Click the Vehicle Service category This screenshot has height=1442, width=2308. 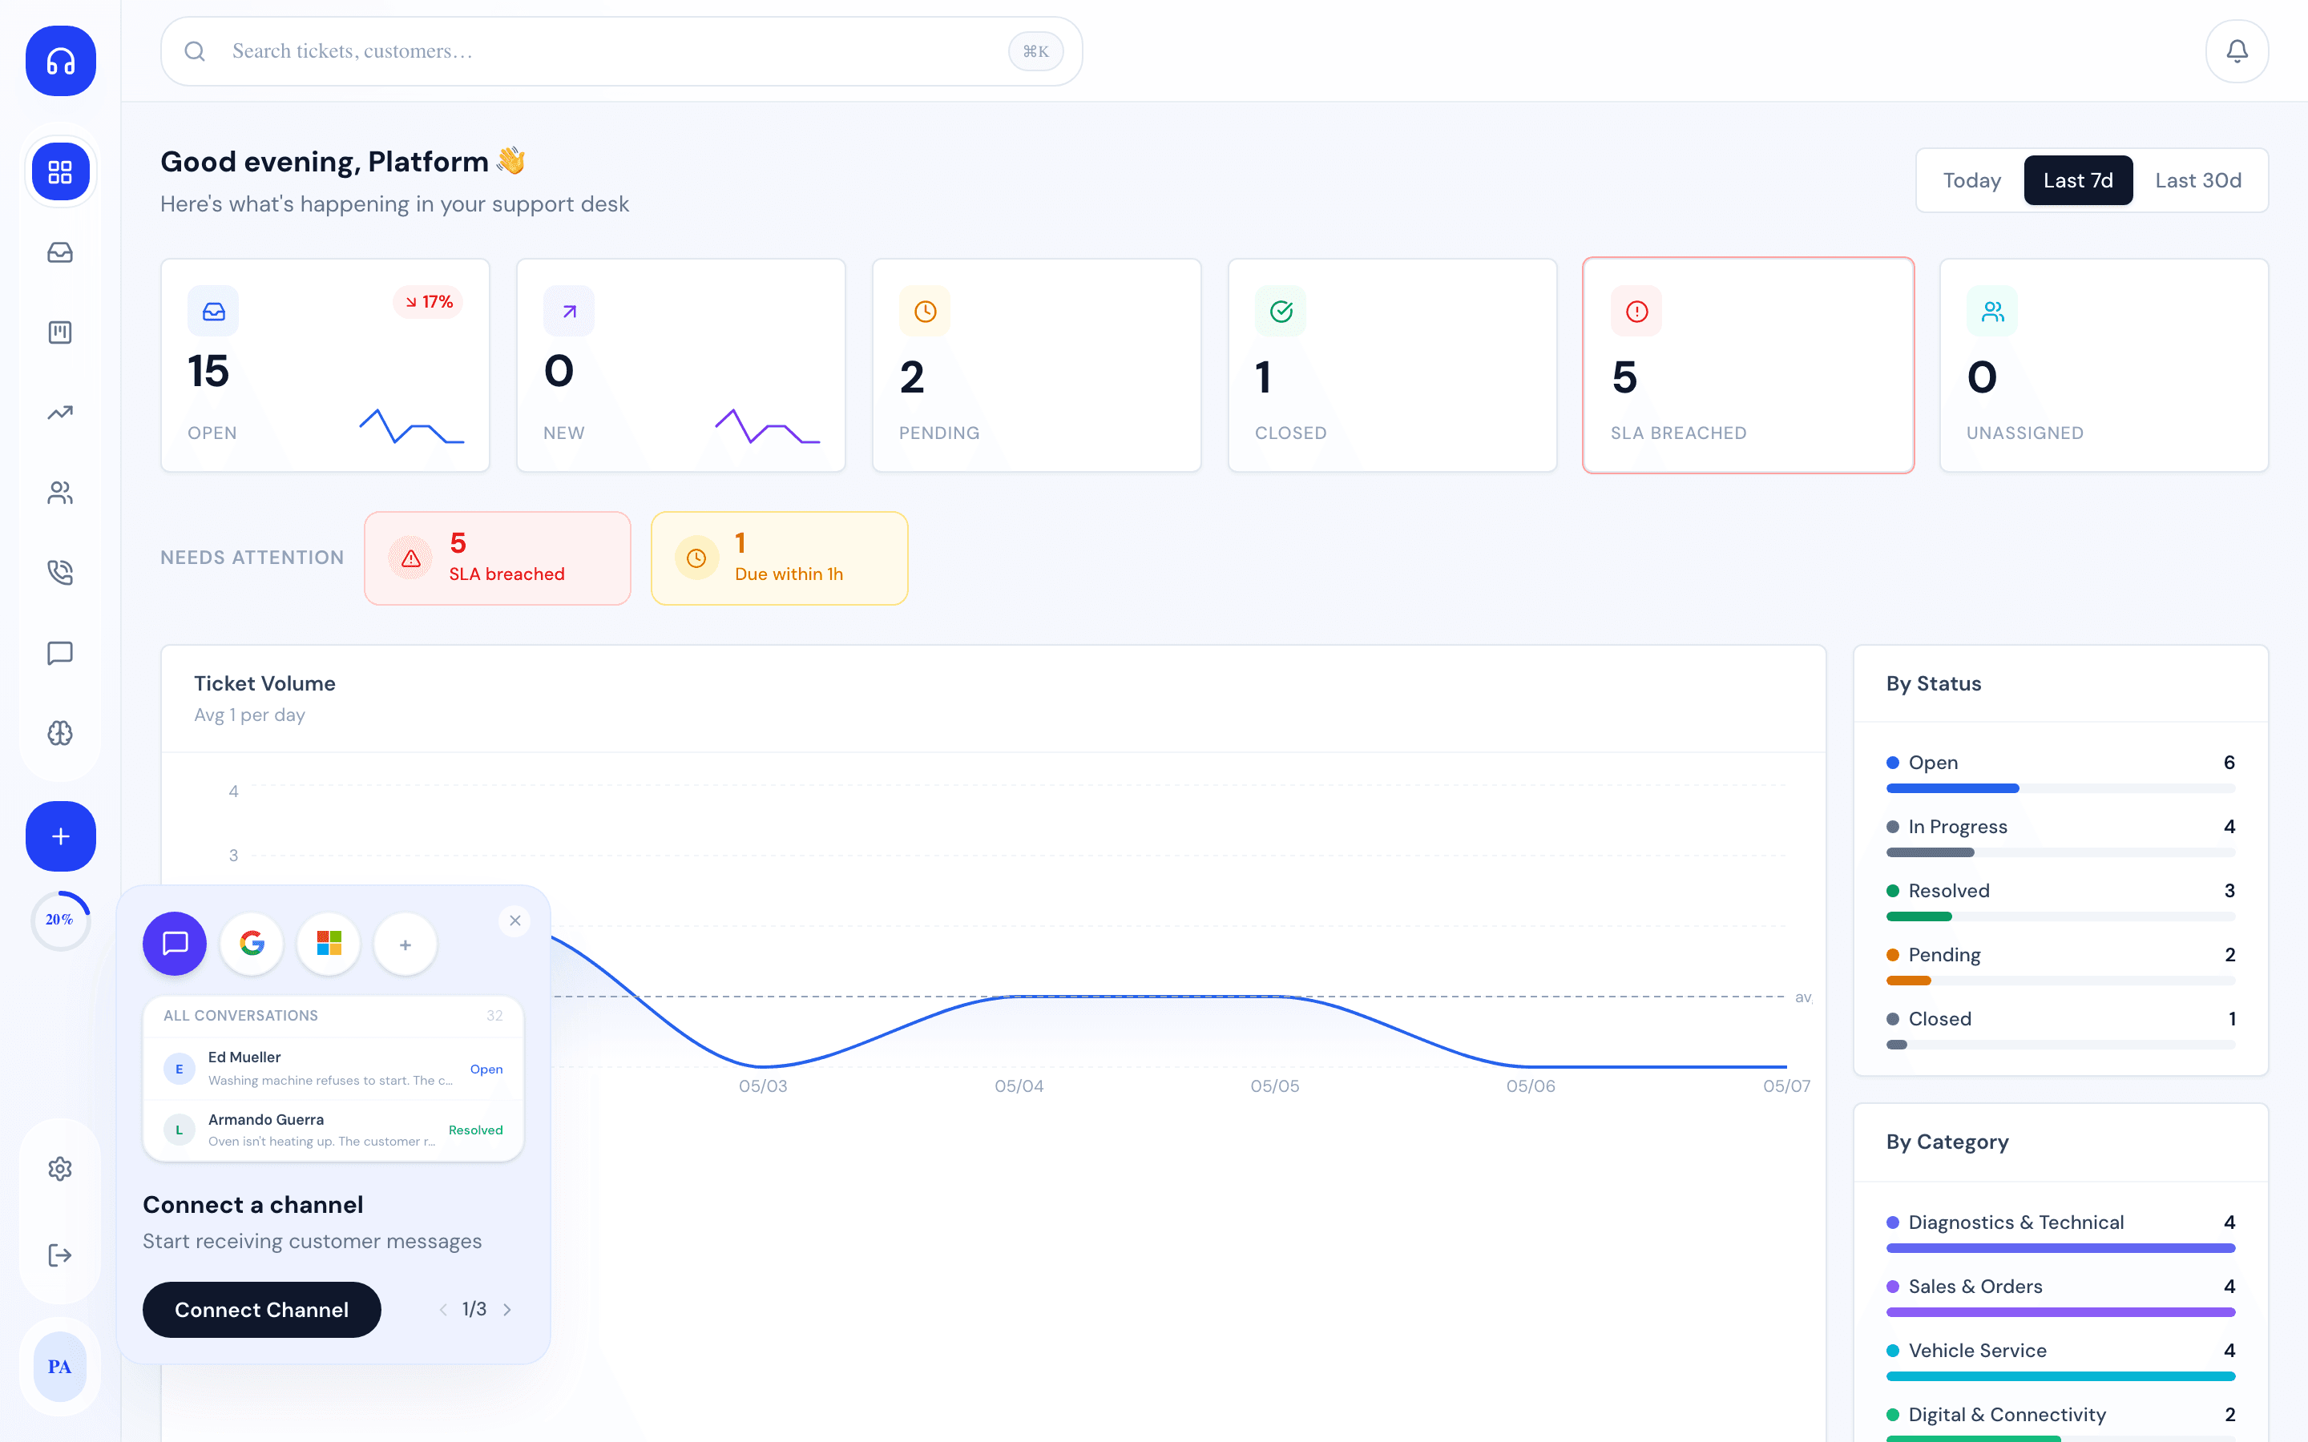[2060, 1361]
